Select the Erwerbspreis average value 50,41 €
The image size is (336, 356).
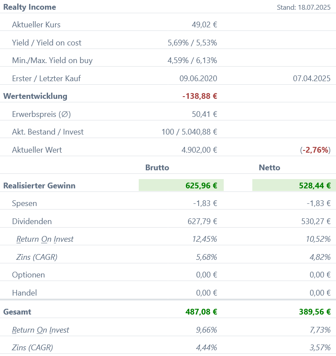[204, 114]
